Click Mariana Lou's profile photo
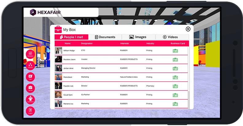 pos(58,104)
